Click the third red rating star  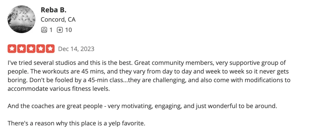coord(31,49)
